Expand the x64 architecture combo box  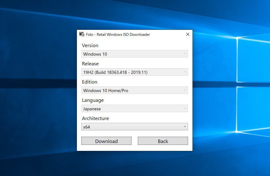click(x=132, y=127)
